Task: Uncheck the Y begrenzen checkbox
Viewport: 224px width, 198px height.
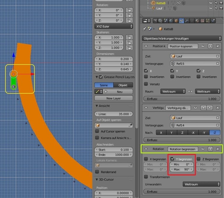Action: (172, 159)
